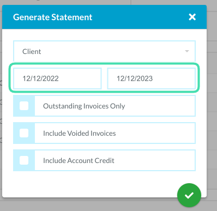Image resolution: width=217 pixels, height=211 pixels.
Task: Close the Generate Statement dialog
Action: coord(192,17)
